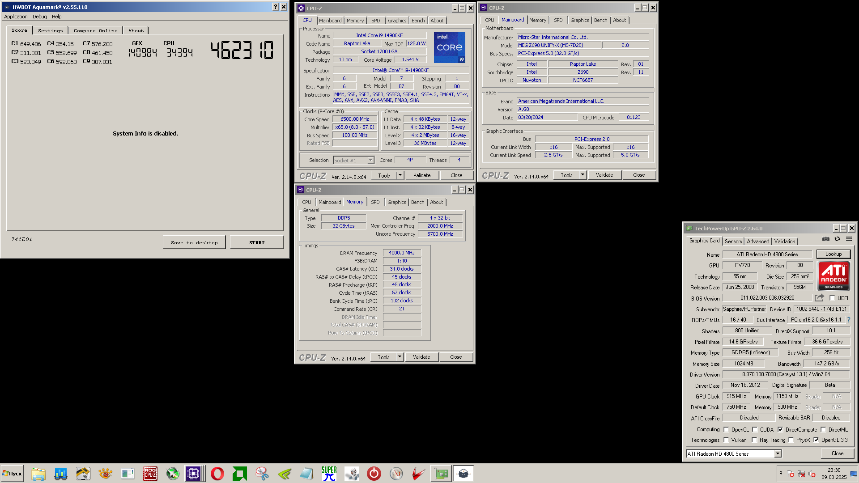The height and width of the screenshot is (483, 859).
Task: Open the Sensors tab in GPU-Z
Action: point(733,241)
